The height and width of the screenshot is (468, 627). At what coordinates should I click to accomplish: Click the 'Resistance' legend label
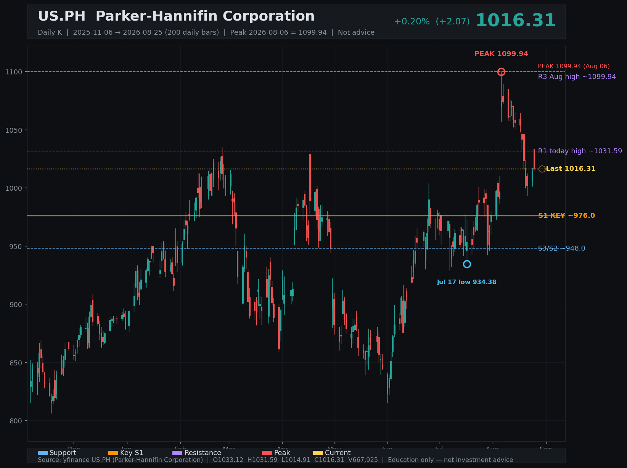tap(203, 453)
